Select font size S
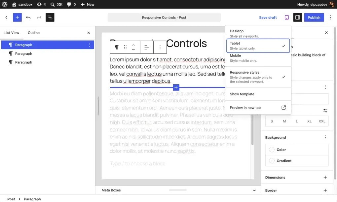The image size is (337, 202). point(272,121)
